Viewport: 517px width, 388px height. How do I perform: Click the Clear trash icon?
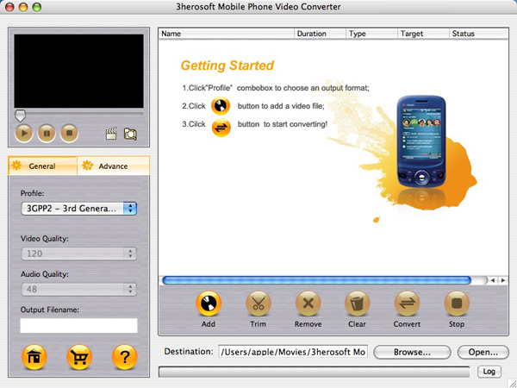point(357,304)
